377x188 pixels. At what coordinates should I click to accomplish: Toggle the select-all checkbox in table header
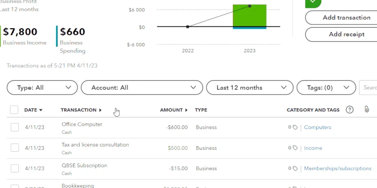(x=14, y=110)
